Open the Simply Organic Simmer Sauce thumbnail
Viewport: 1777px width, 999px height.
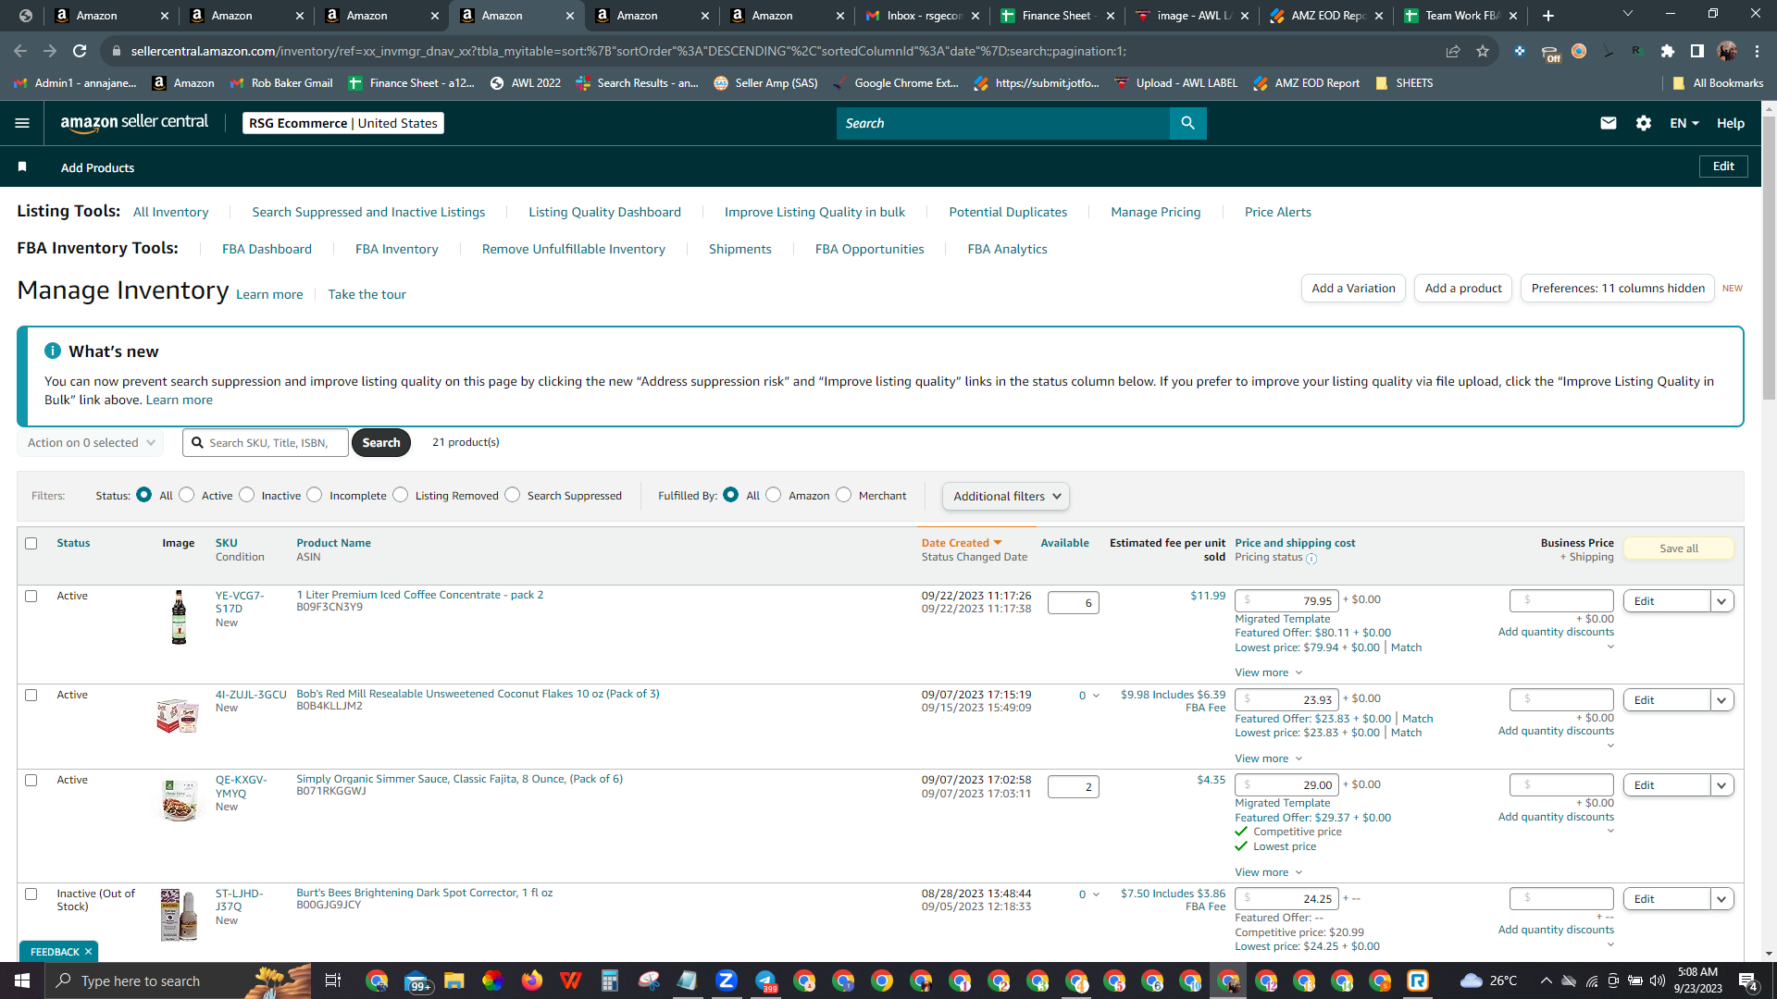tap(179, 800)
